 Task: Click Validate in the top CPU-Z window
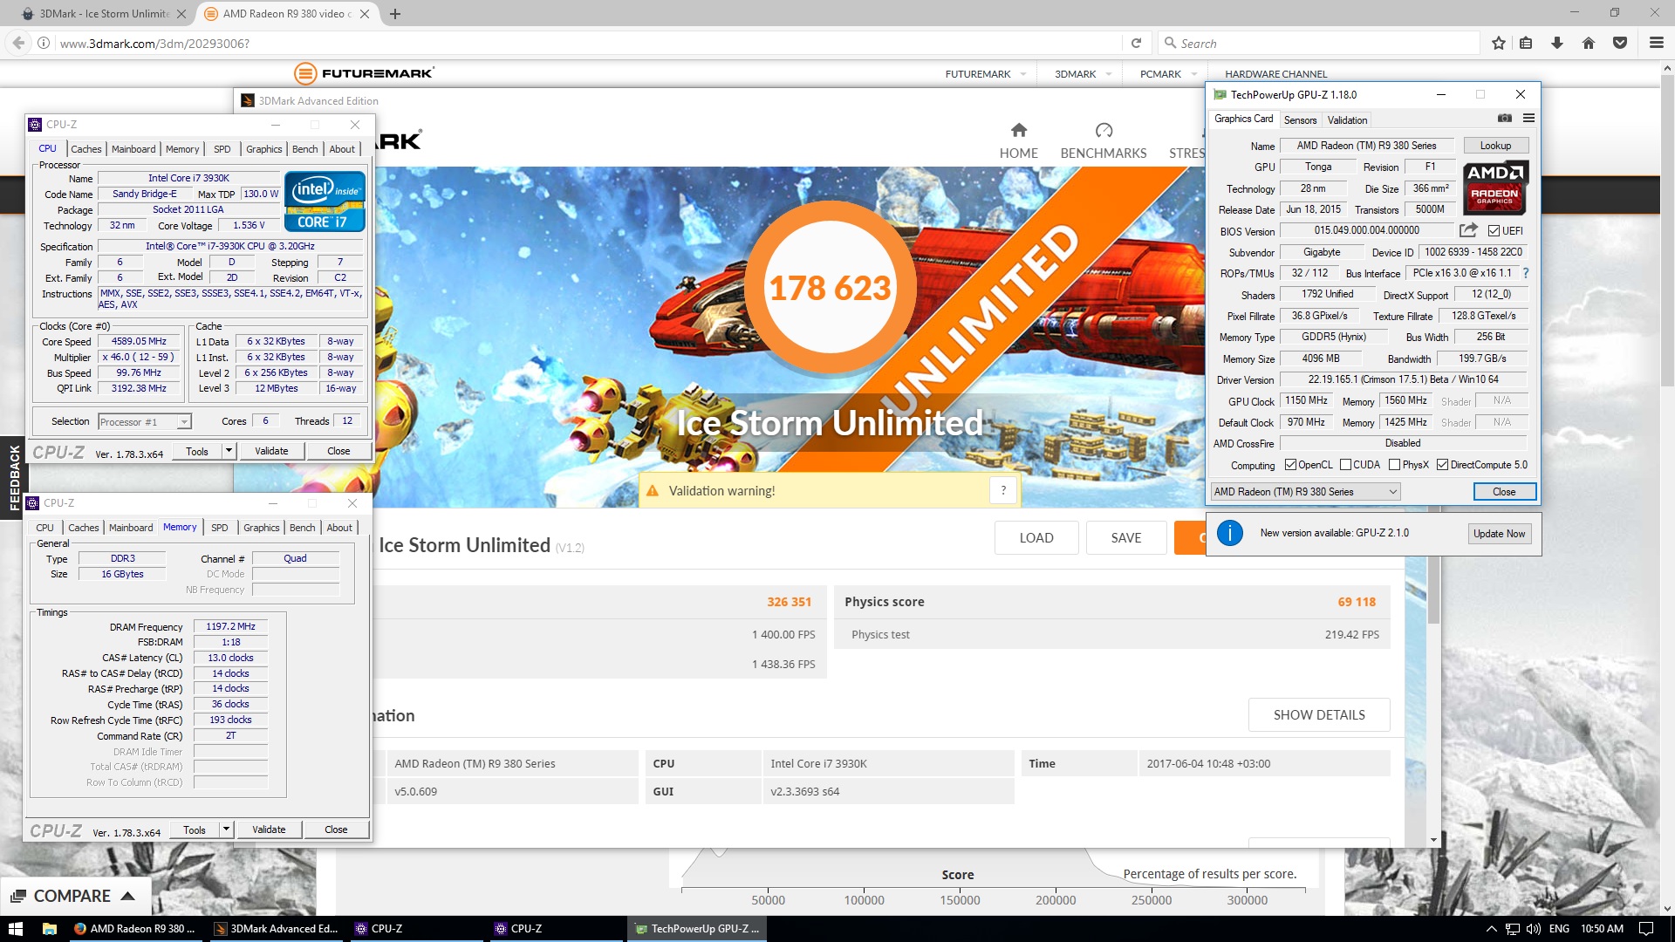(271, 451)
